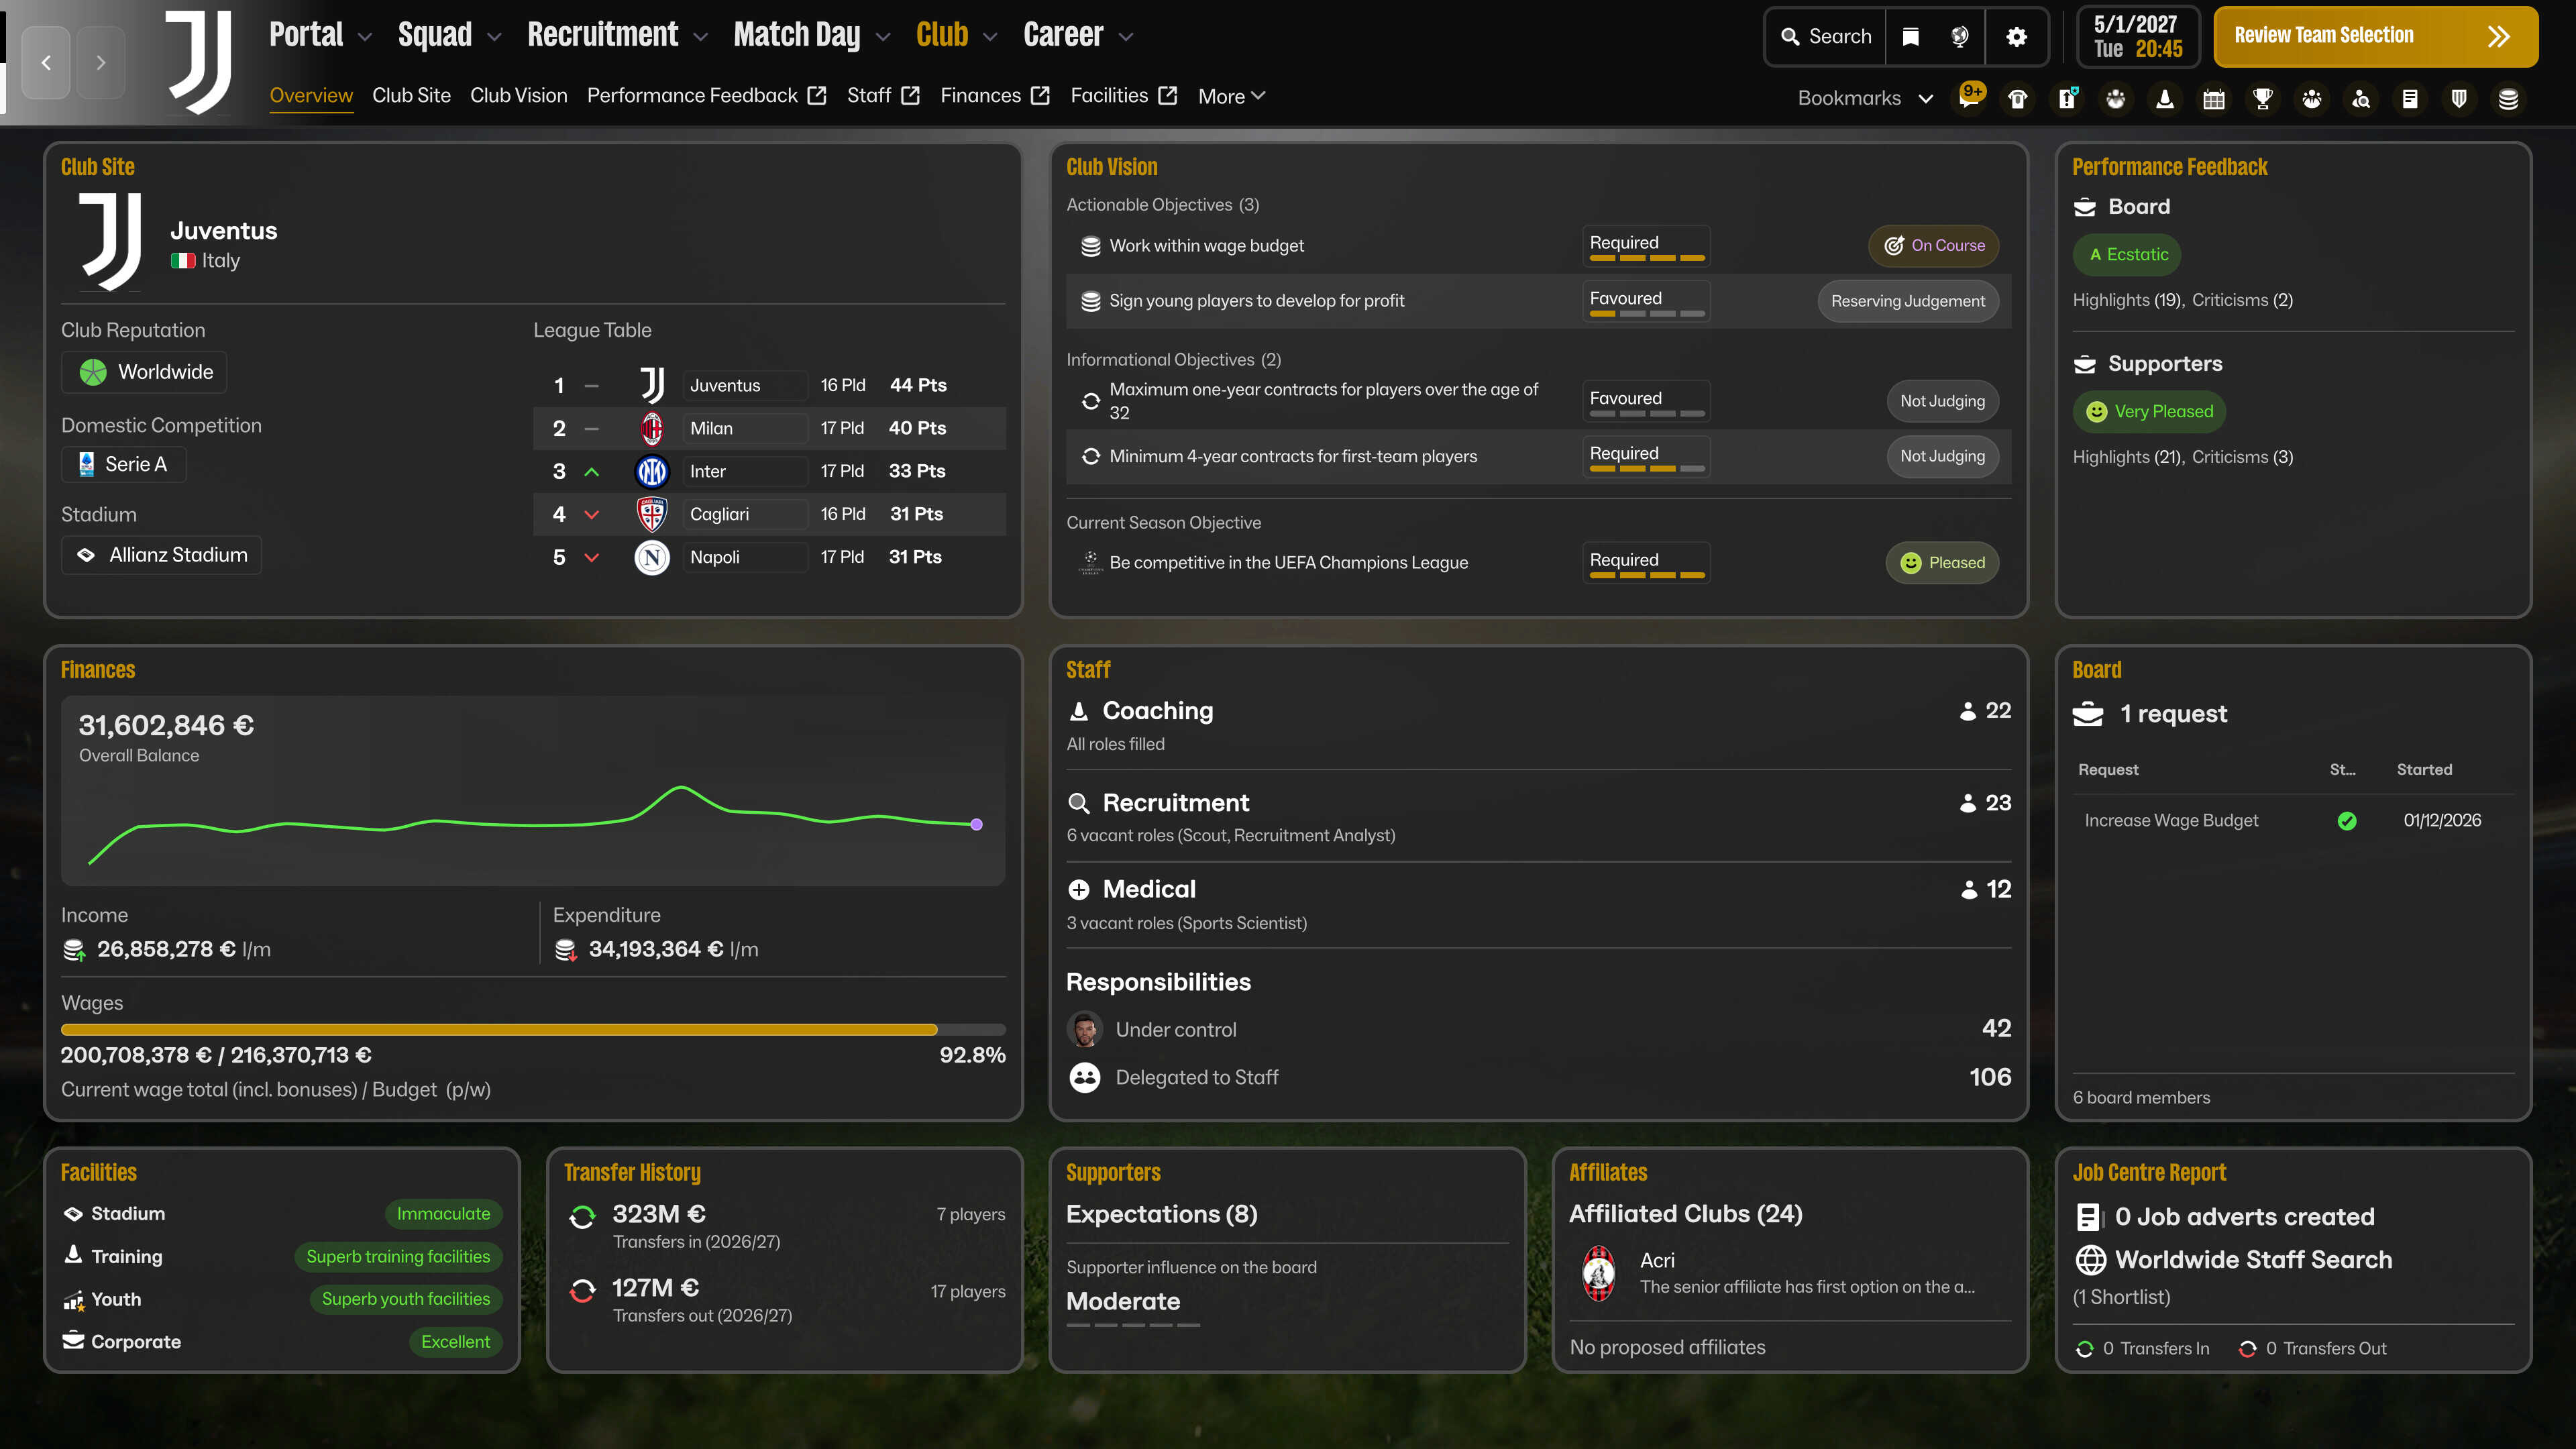Image resolution: width=2576 pixels, height=1449 pixels.
Task: Click the globe world icon
Action: click(x=1960, y=37)
